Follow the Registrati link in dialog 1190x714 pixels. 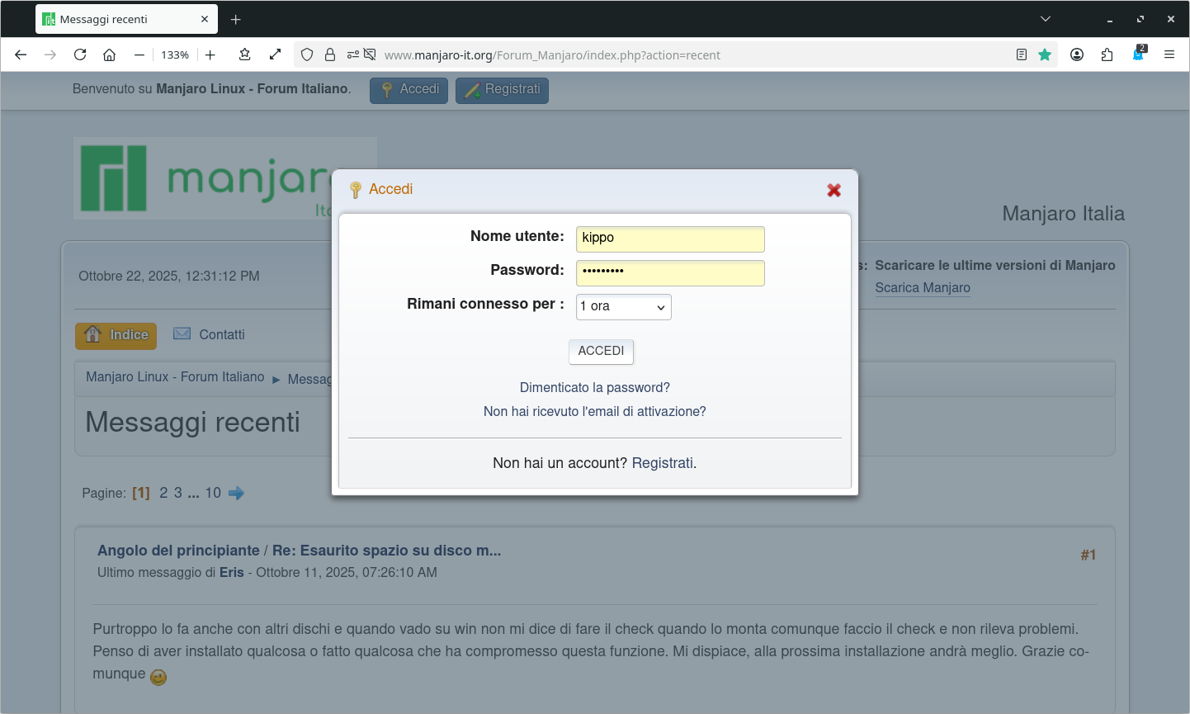(x=662, y=463)
